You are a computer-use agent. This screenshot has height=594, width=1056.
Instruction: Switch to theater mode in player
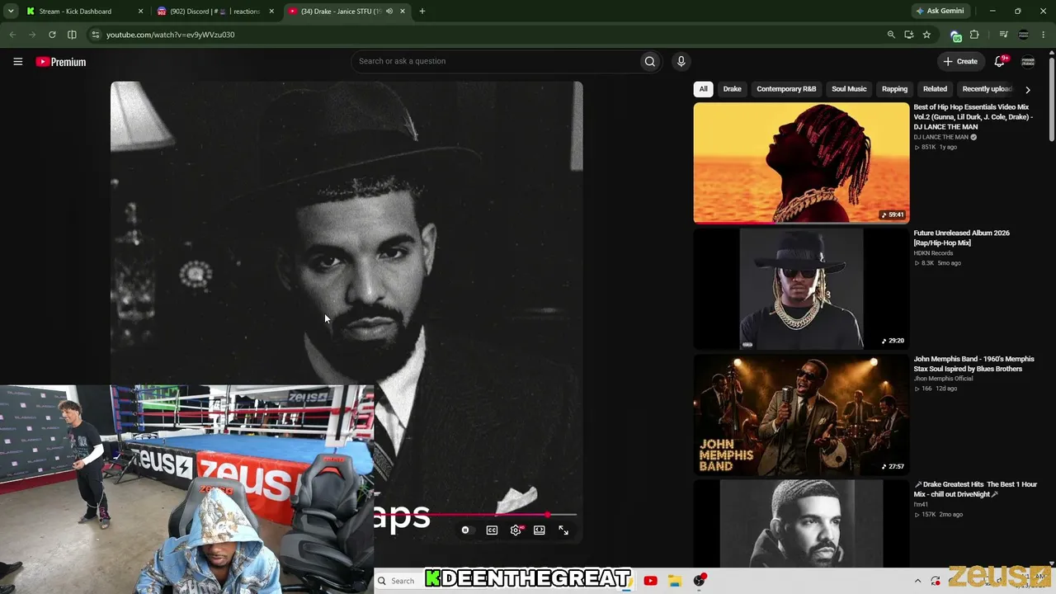point(540,530)
